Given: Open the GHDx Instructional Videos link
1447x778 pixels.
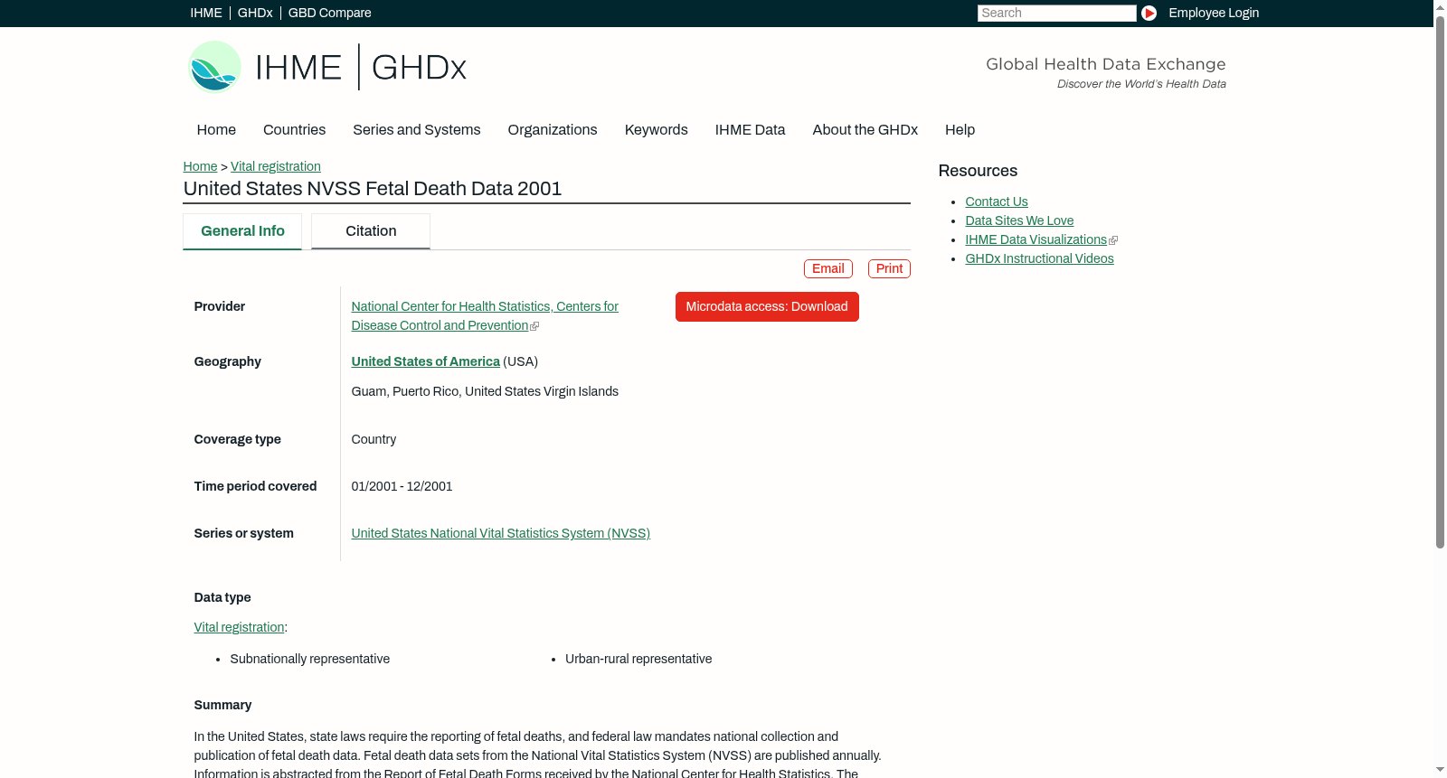Looking at the screenshot, I should [1039, 258].
